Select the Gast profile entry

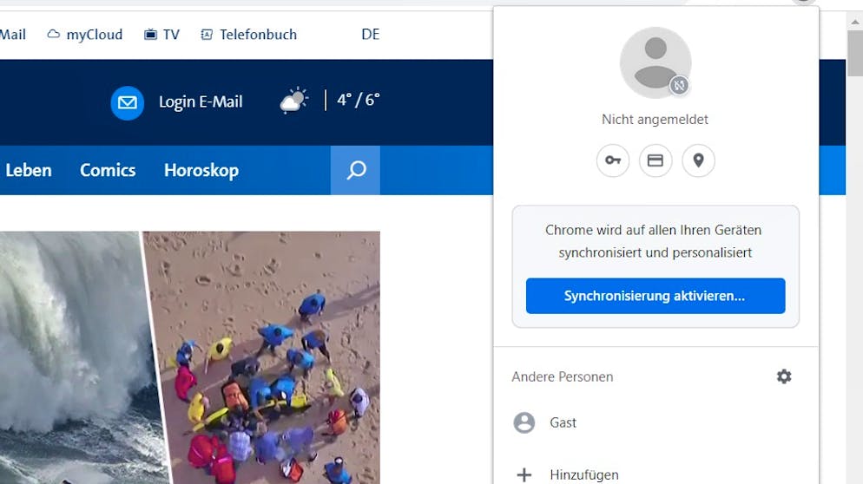point(655,422)
